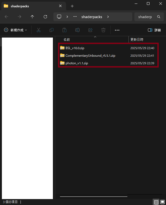Screen dimensions: 166x205
Task: Go up one directory level
Action: pyautogui.click(x=32, y=17)
